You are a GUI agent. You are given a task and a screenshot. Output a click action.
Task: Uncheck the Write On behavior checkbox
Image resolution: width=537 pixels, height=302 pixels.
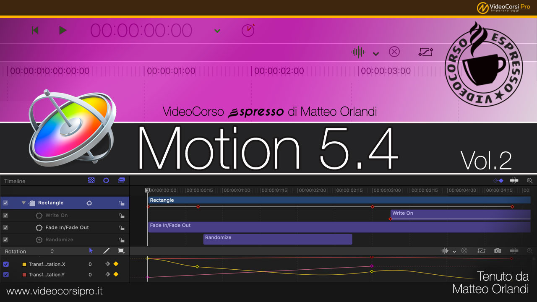click(x=5, y=216)
